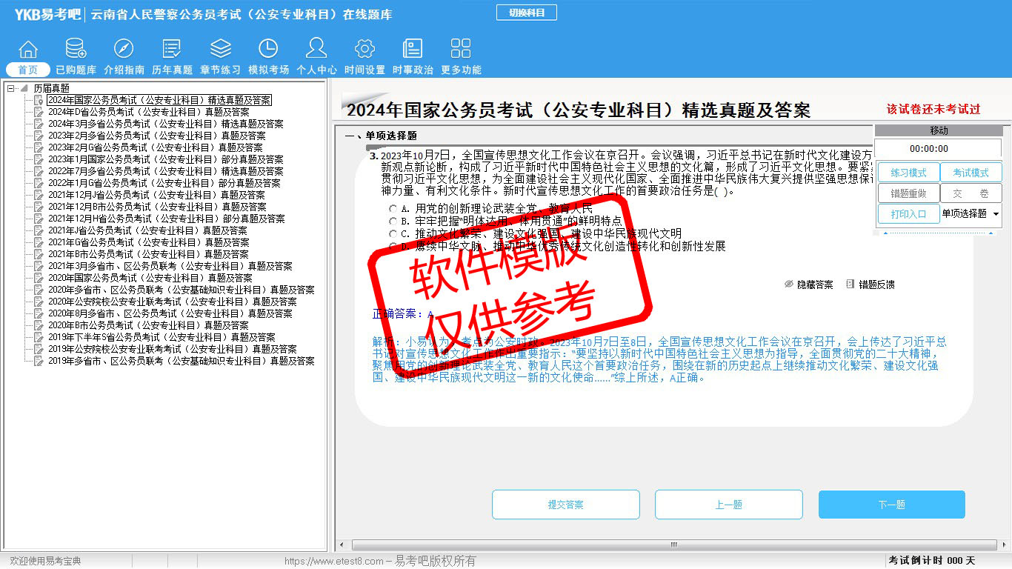The width and height of the screenshot is (1012, 569).
Task: Select answer option B radio button
Action: tap(393, 221)
